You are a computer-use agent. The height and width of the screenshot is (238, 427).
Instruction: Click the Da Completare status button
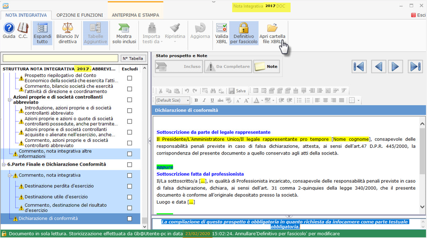pos(228,66)
